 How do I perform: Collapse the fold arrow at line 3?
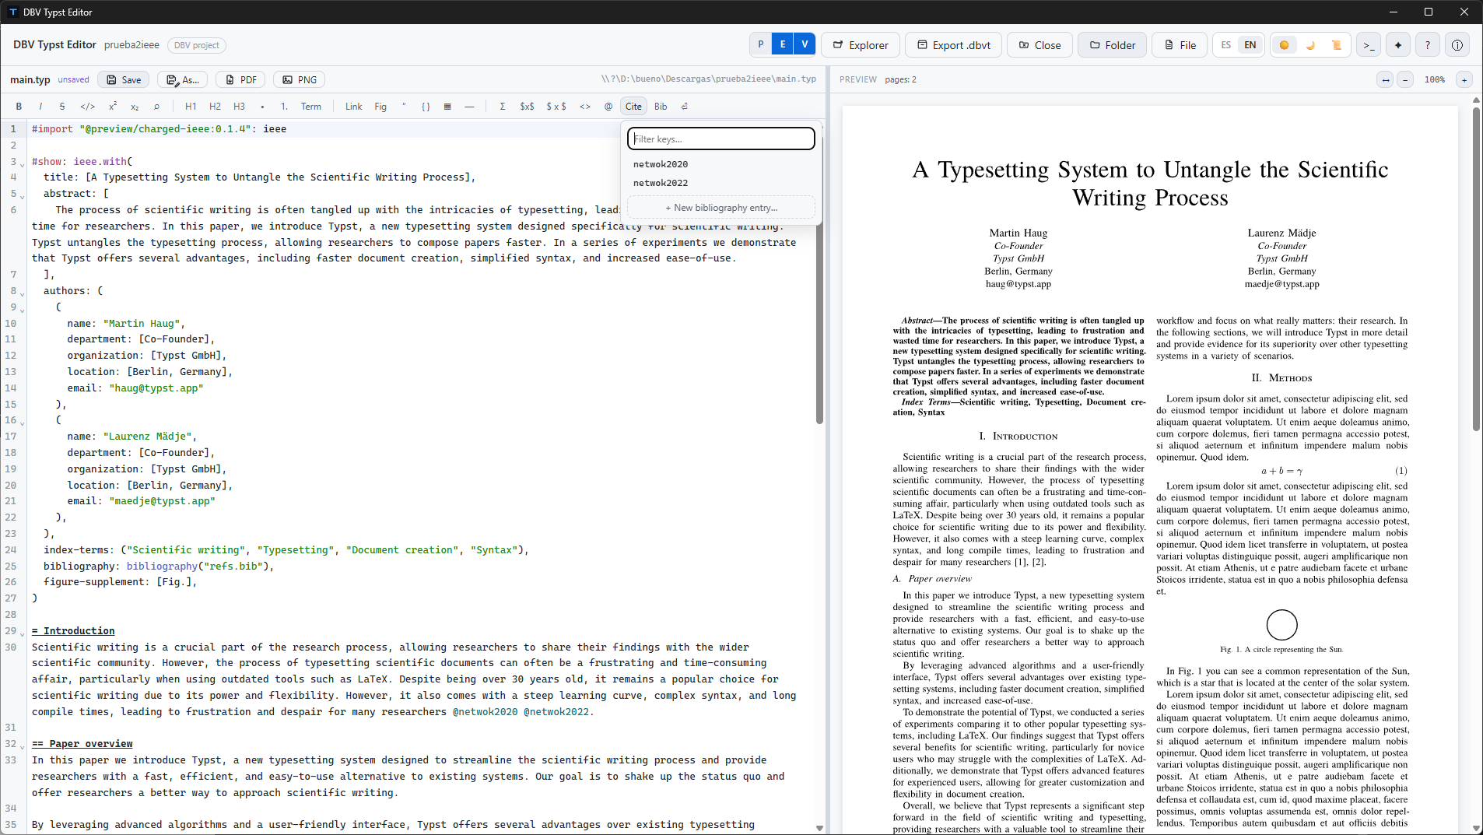pos(23,164)
